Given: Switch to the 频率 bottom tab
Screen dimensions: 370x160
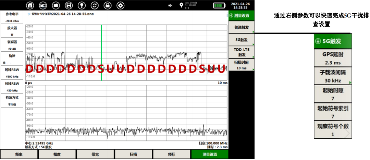Looking at the screenshot, I should 19,155.
